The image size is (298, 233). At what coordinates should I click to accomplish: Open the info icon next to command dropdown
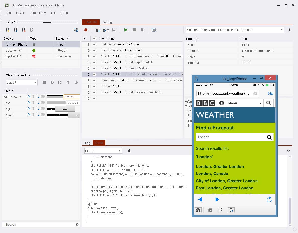tap(289, 30)
